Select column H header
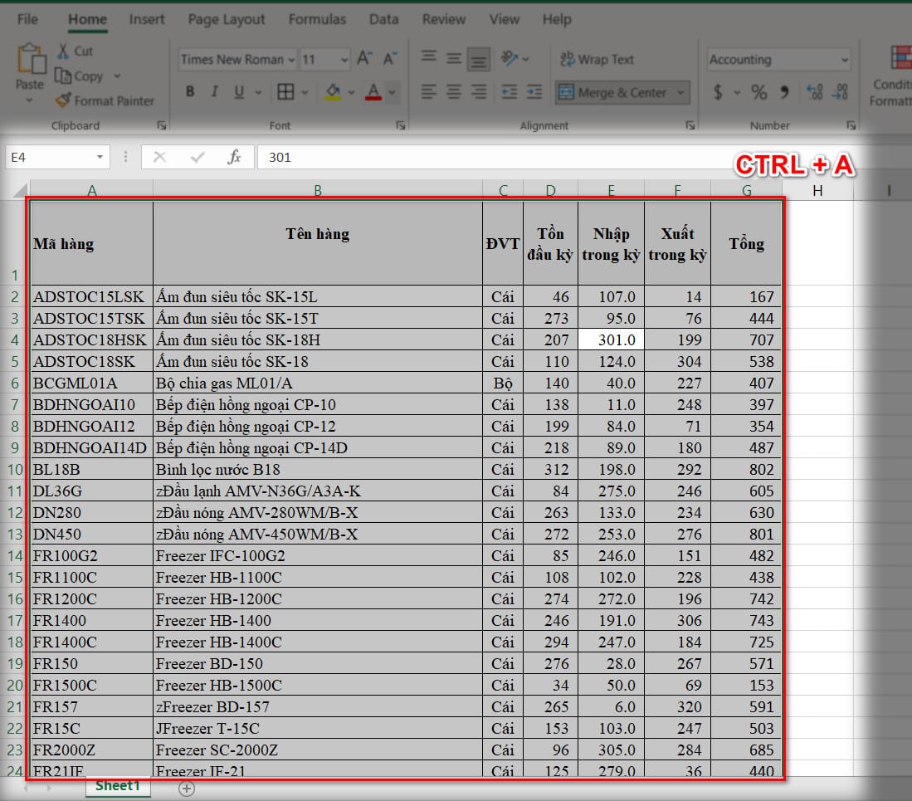Screen dimensions: 912x801 (817, 190)
